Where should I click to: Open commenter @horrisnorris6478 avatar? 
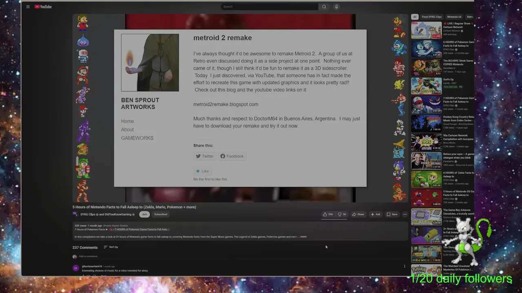pyautogui.click(x=75, y=268)
